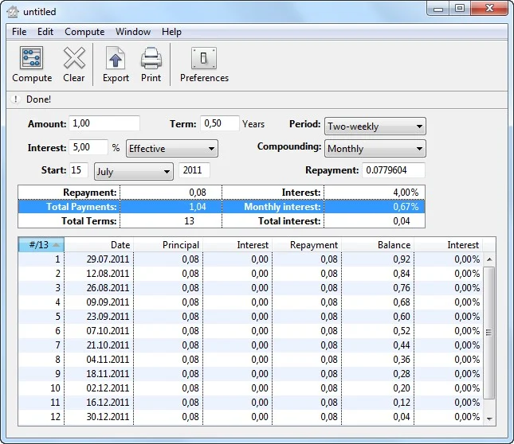514x444 pixels.
Task: Select the Total Payments summary row
Action: point(222,207)
